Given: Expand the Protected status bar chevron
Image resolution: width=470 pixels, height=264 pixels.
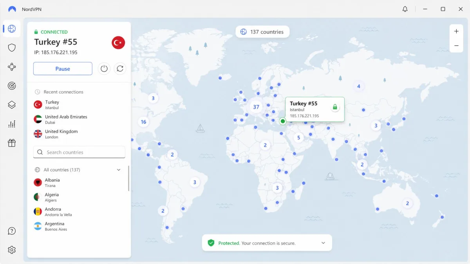Looking at the screenshot, I should pyautogui.click(x=323, y=243).
